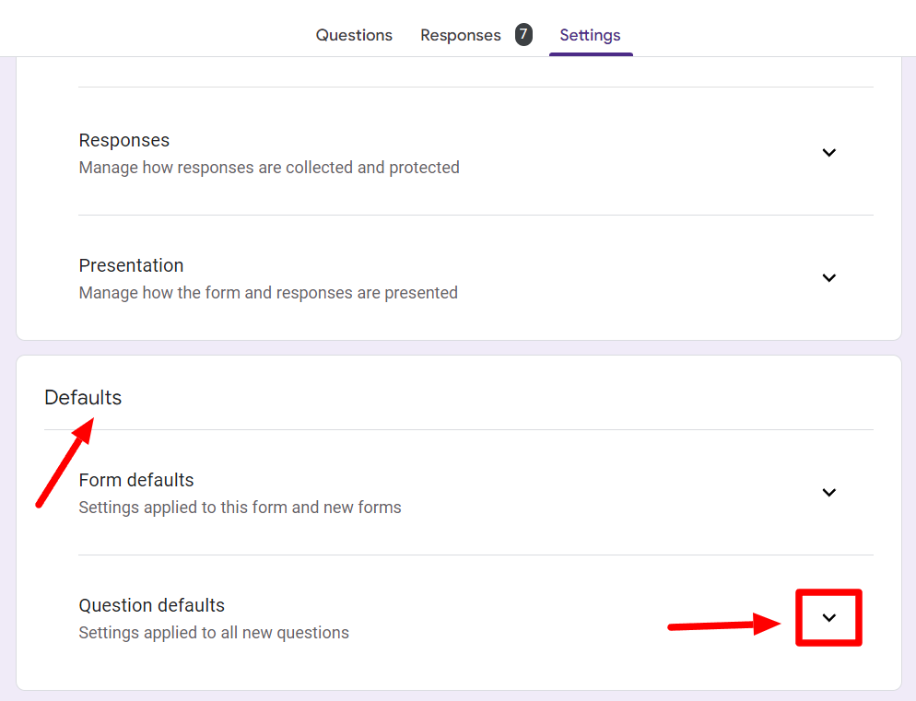This screenshot has height=701, width=916.
Task: Select the Form defaults heading
Action: 136,480
